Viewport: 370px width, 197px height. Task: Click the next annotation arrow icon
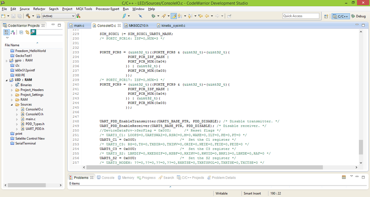(180, 16)
